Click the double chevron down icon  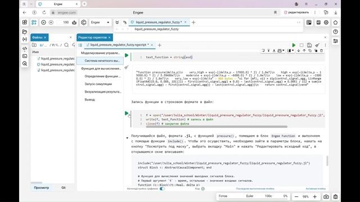(117, 22)
